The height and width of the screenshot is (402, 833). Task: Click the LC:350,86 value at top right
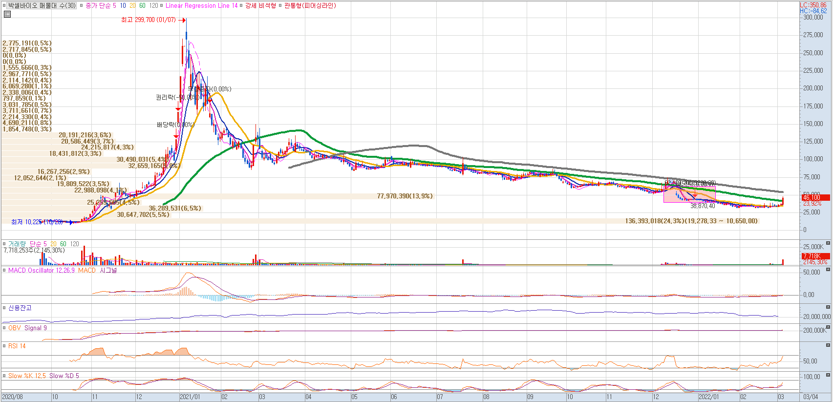[x=813, y=5]
